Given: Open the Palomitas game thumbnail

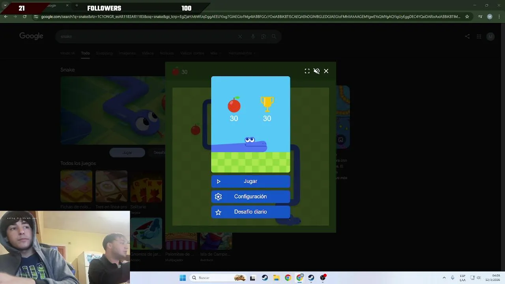Looking at the screenshot, I should pos(181,241).
